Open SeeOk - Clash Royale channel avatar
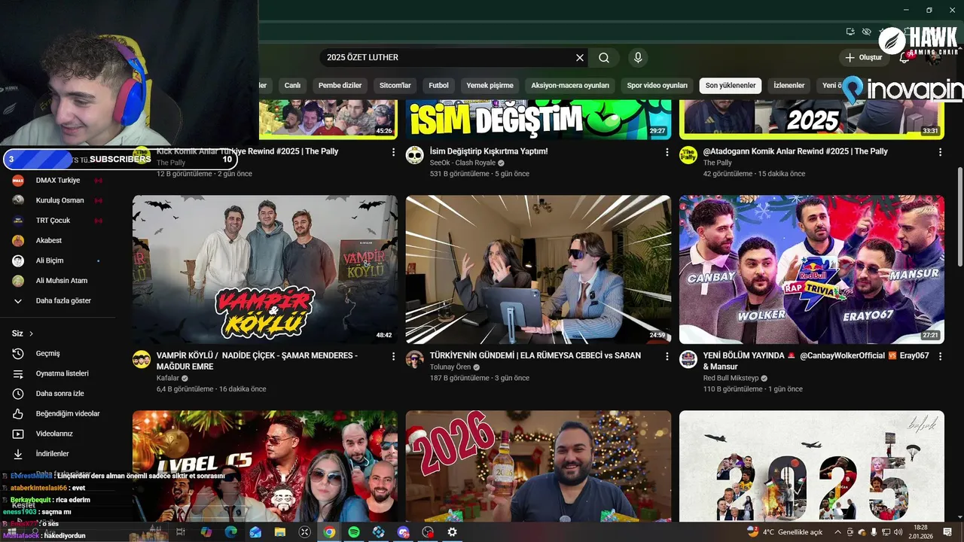This screenshot has height=542, width=964. click(415, 155)
